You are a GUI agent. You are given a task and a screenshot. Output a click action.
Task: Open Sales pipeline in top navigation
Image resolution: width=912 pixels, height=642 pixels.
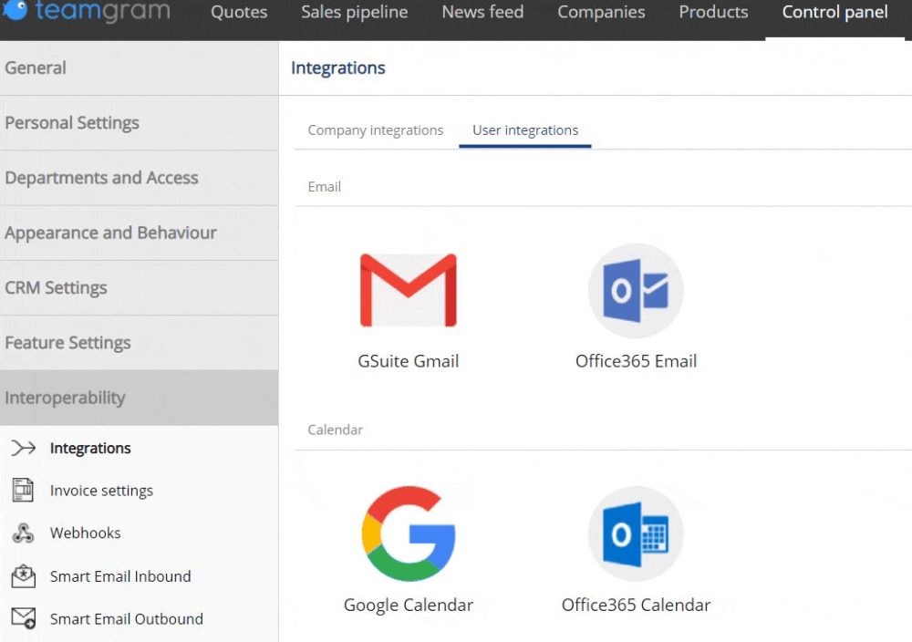(x=354, y=12)
